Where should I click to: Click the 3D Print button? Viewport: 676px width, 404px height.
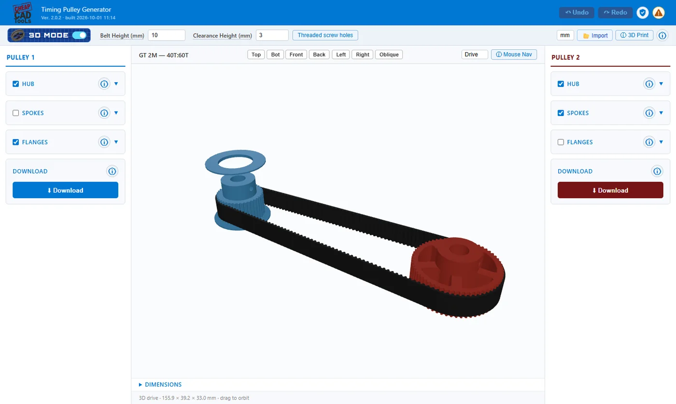(634, 35)
